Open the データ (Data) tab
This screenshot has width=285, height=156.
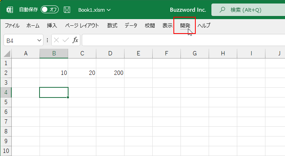131,25
